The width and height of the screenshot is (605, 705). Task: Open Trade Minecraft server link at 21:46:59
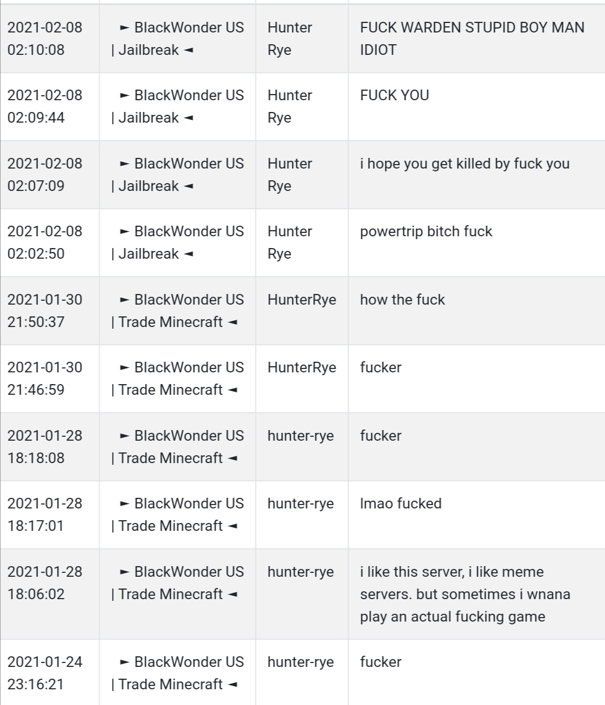point(178,379)
